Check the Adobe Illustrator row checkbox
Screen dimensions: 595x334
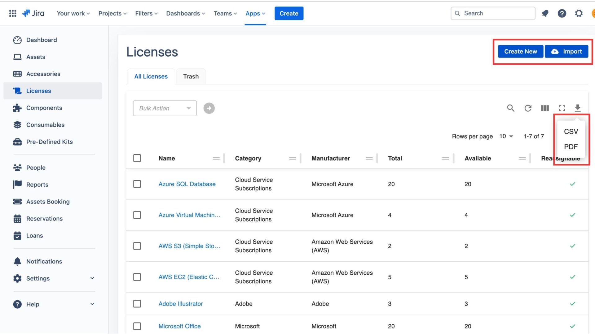[137, 304]
